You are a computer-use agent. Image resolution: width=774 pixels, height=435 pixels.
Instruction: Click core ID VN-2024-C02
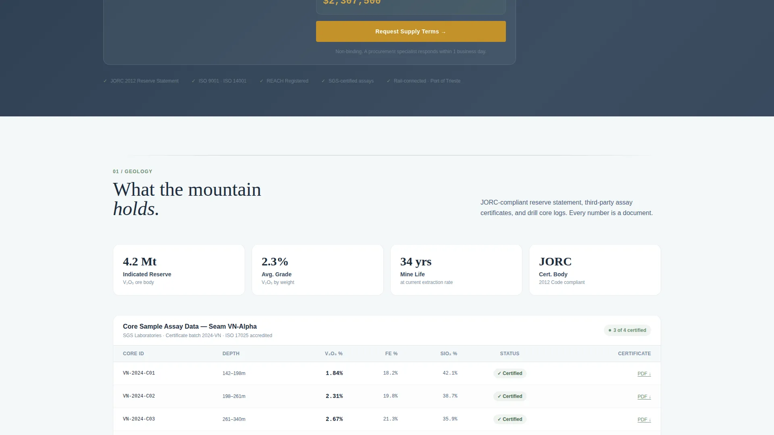click(139, 396)
